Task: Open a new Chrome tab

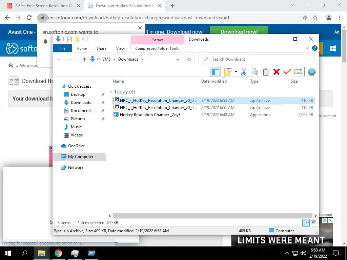Action: click(x=172, y=6)
